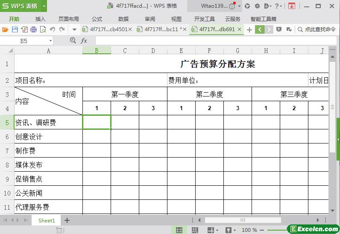Open the 审阅 ribbon tab
This screenshot has height=234, width=340.
150,19
